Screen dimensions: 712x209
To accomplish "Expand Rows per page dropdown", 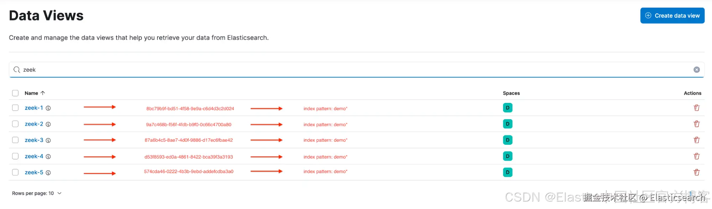I will (37, 193).
